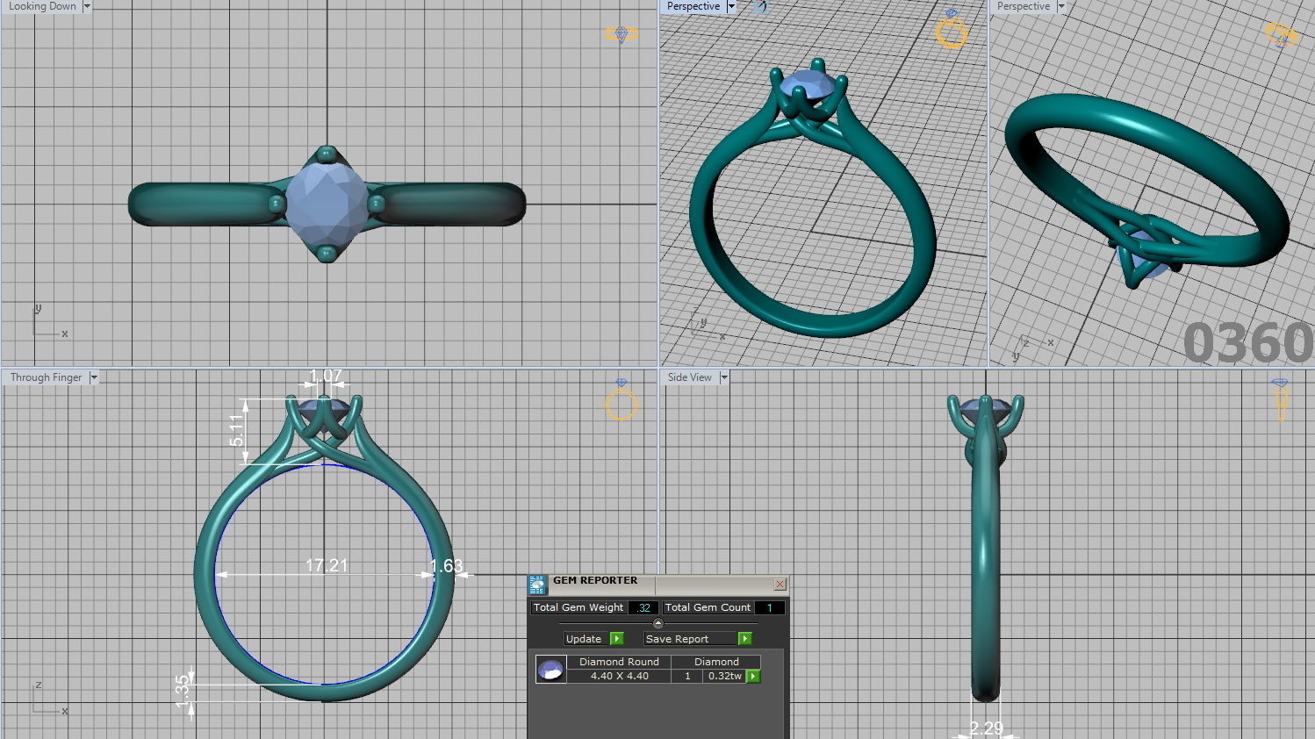Screen dimensions: 1315x739
Task: Click the Gem Reporter panel icon
Action: (537, 585)
